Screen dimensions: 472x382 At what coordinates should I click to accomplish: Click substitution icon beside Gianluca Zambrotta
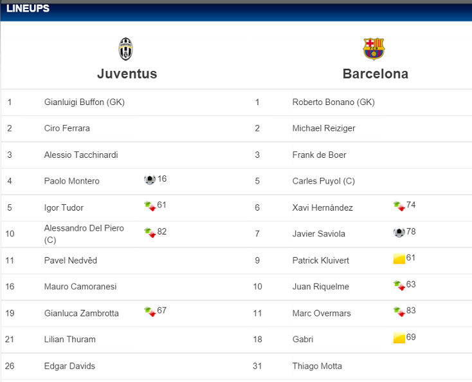pyautogui.click(x=150, y=312)
